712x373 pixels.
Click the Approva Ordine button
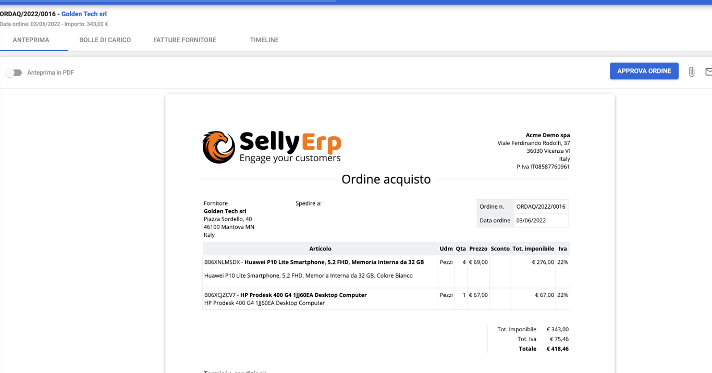[x=644, y=71]
